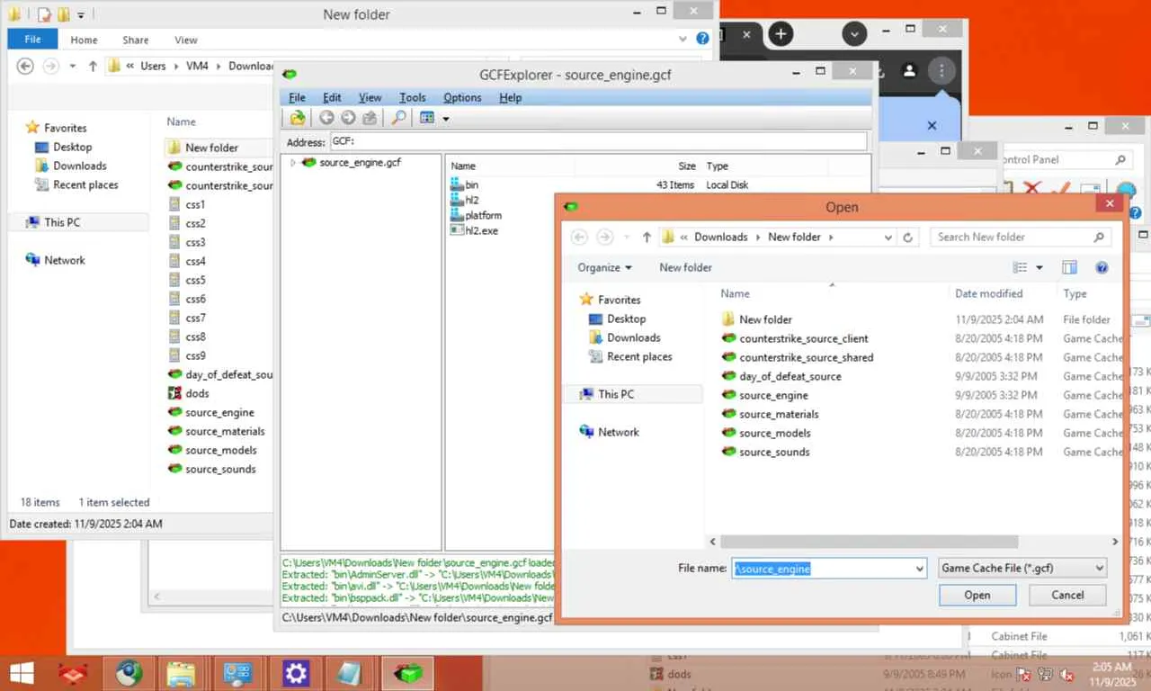This screenshot has width=1151, height=691.
Task: Click the blue Help icon in the Open dialog
Action: tap(1101, 267)
